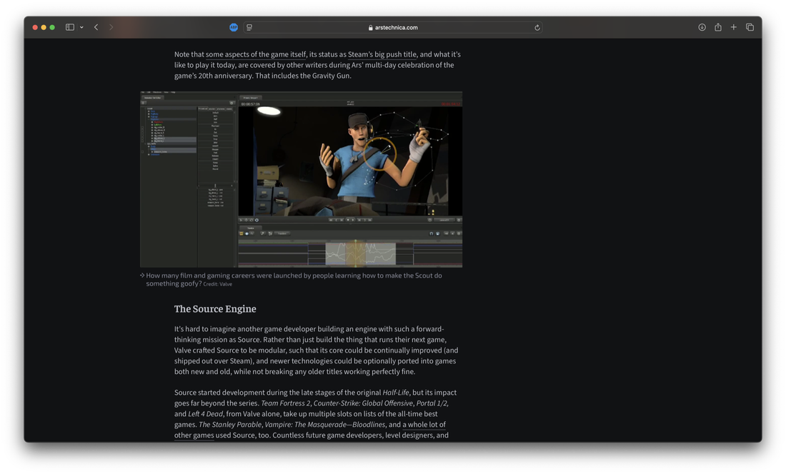The width and height of the screenshot is (786, 474).
Task: Open a new tab
Action: pyautogui.click(x=733, y=28)
